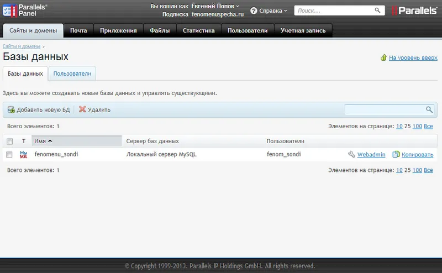The height and width of the screenshot is (273, 442).
Task: Go to the Почта tab
Action: [78, 30]
